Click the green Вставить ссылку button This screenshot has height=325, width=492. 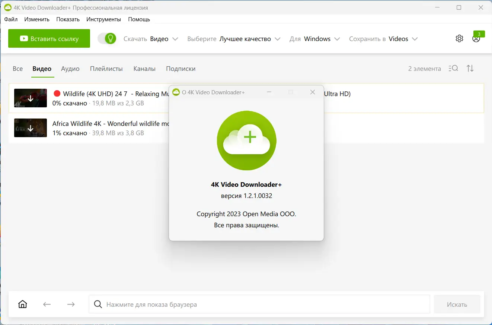[x=49, y=38]
